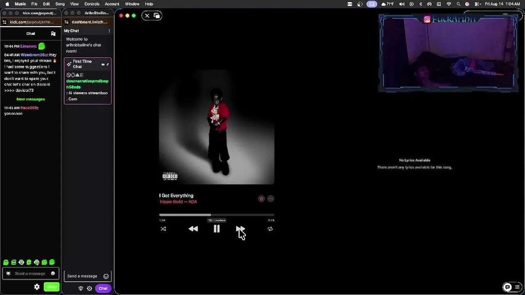The width and height of the screenshot is (525, 295).
Task: Click the purple highlighted menu bar icon
Action: (372, 4)
